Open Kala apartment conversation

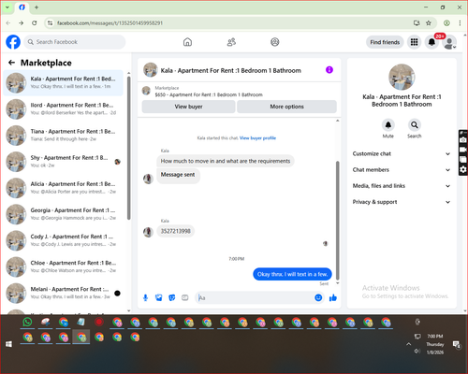[64, 82]
